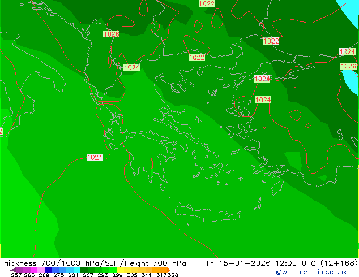
Task: Click the 1024 isobar label over the Ionian Sea
Action: point(95,158)
